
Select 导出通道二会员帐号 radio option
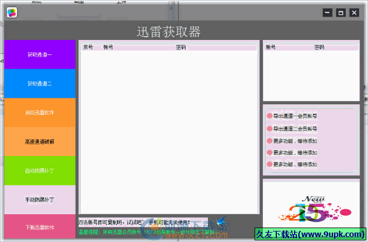(292, 129)
